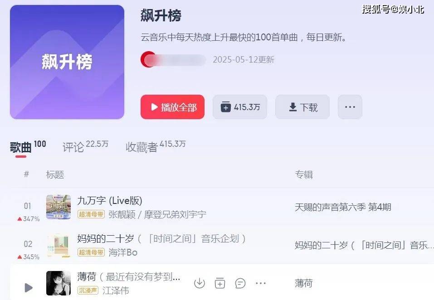Download the song 薄荷 via row icon
Viewport: 434px width, 300px height.
[x=199, y=283]
